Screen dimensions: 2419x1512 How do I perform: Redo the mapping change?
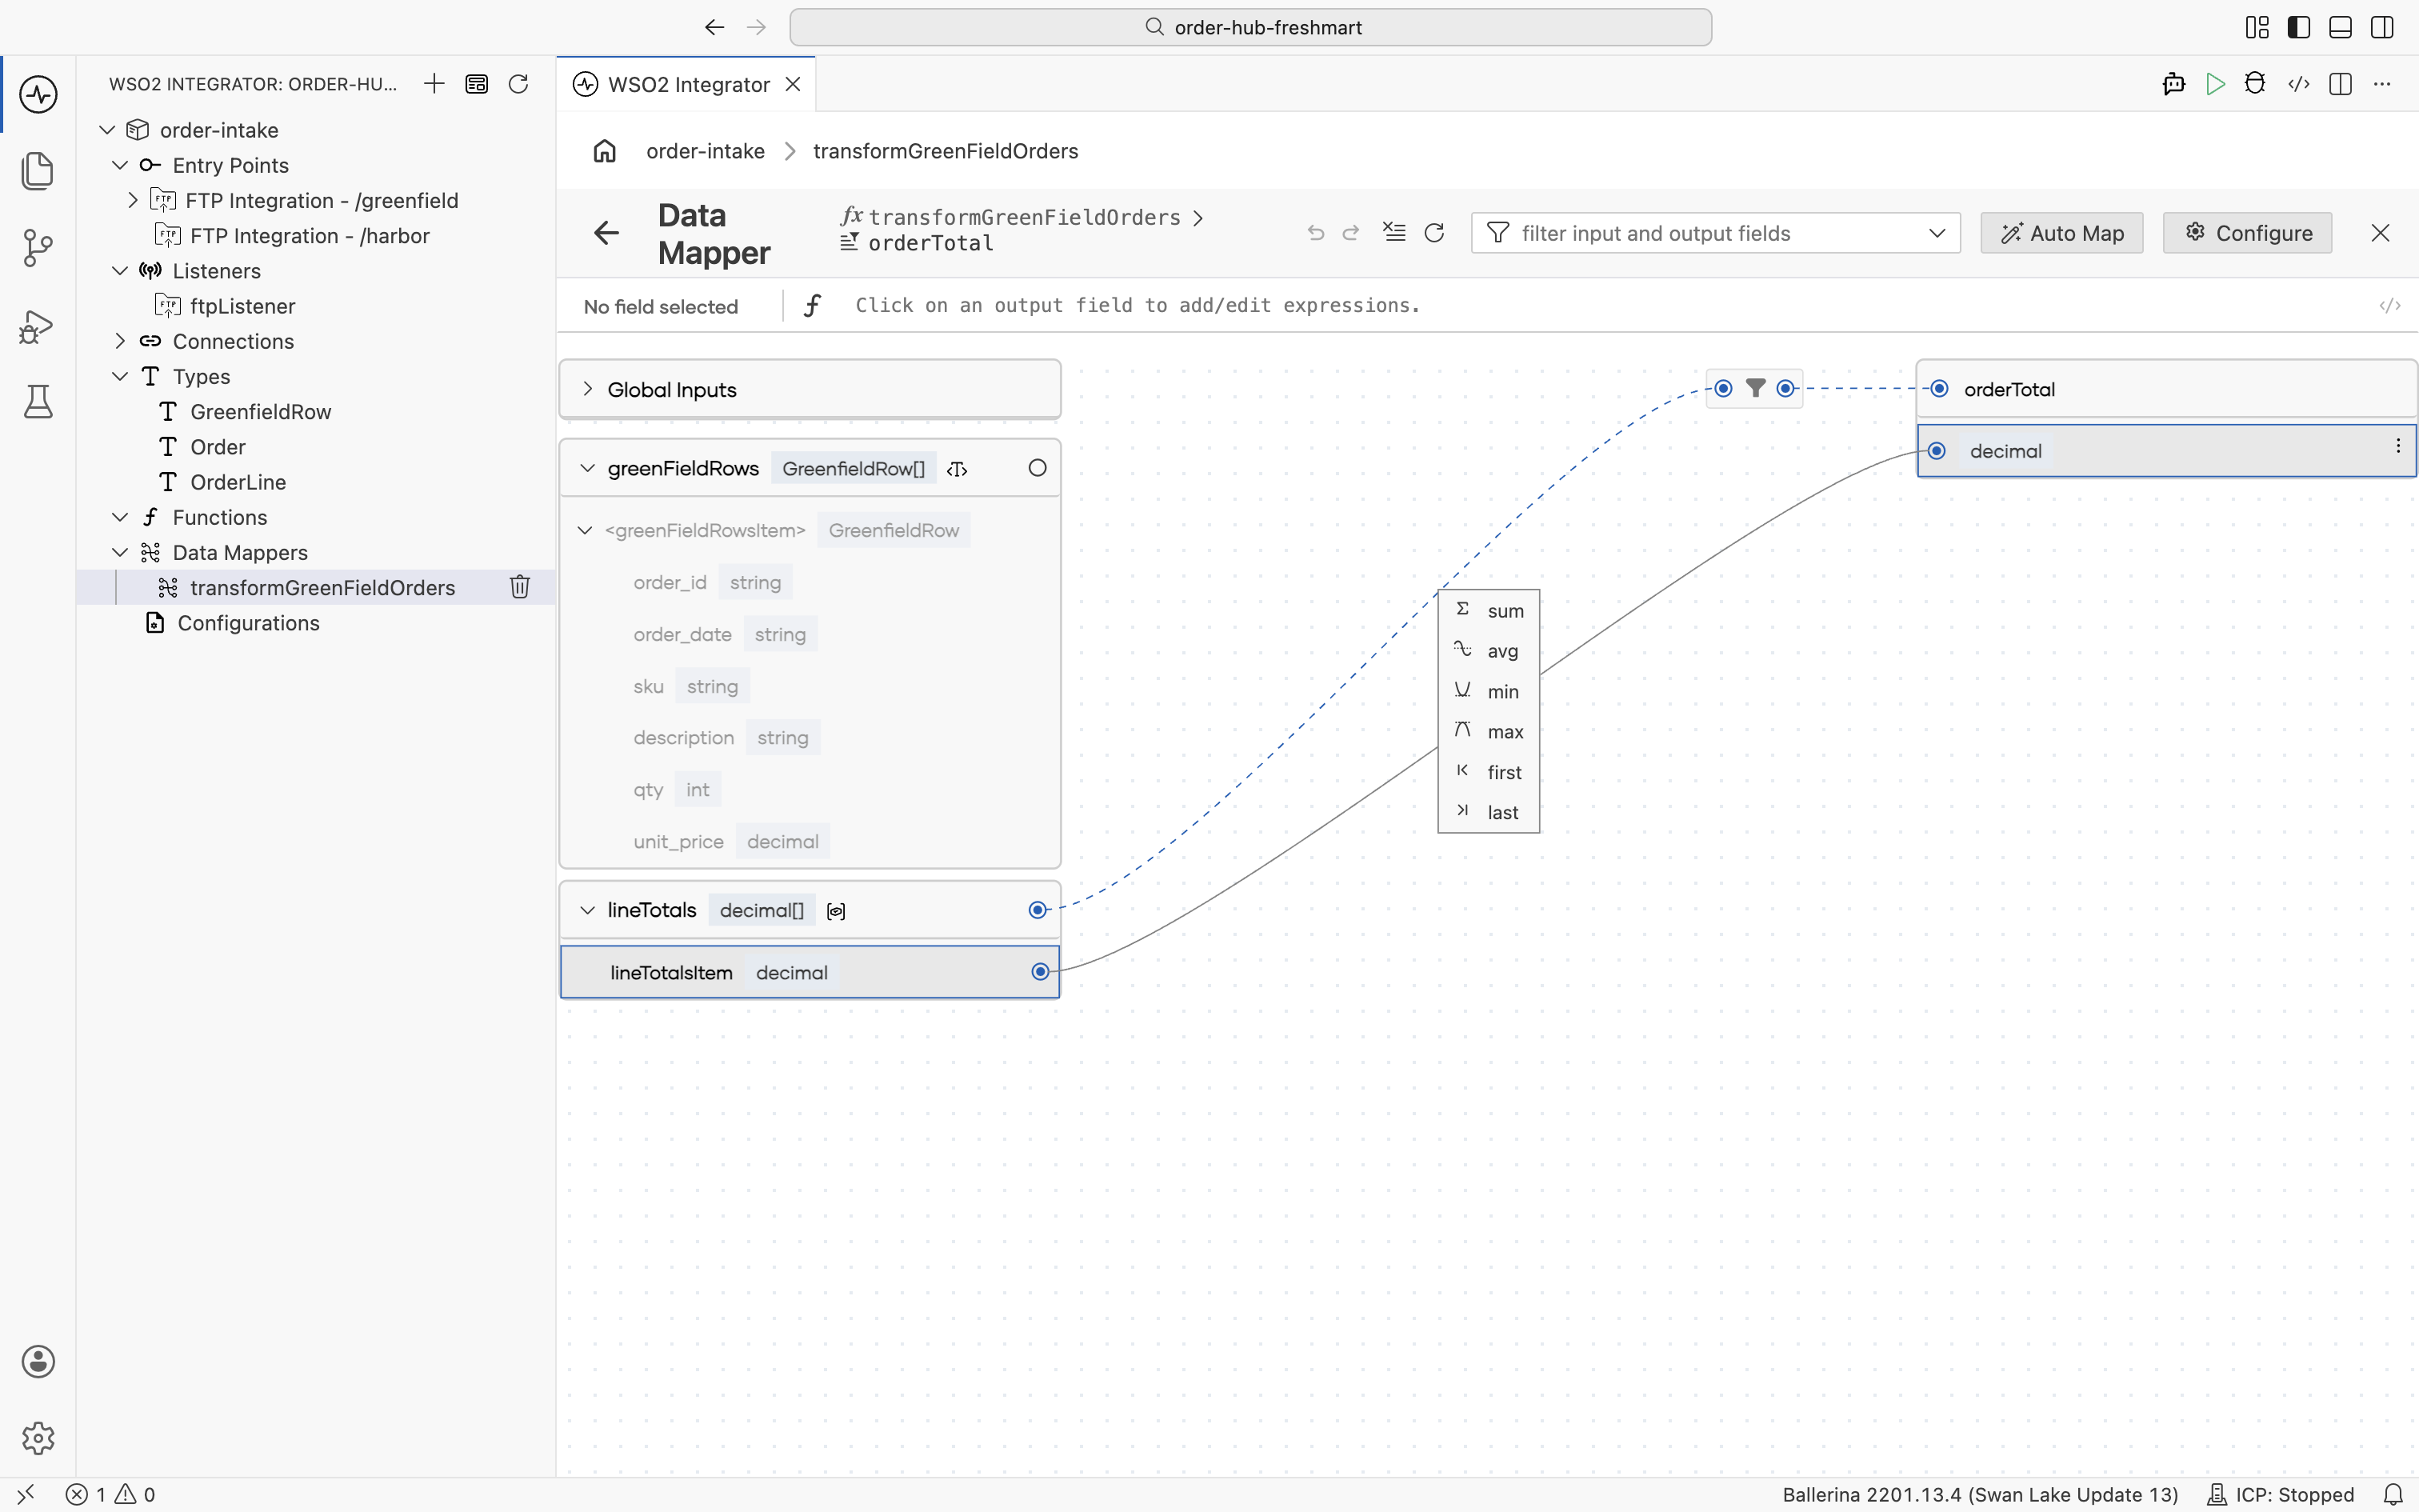point(1351,233)
